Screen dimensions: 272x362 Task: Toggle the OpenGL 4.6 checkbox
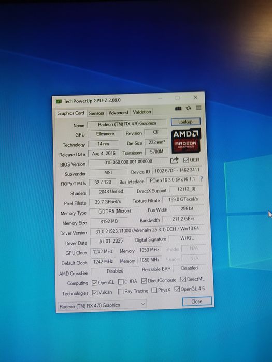pyautogui.click(x=177, y=289)
